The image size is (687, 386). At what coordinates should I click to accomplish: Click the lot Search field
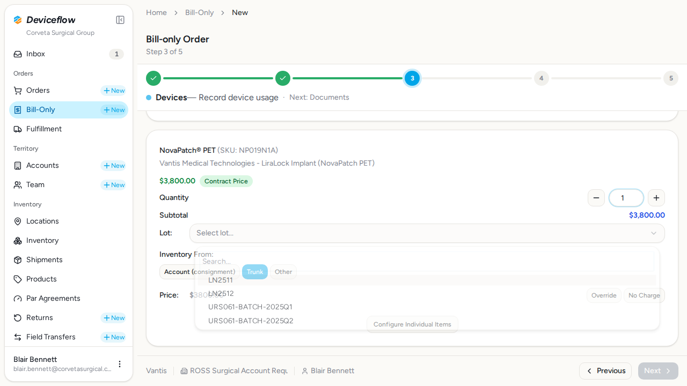pyautogui.click(x=427, y=262)
